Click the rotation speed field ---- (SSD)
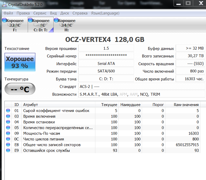 coord(190,63)
